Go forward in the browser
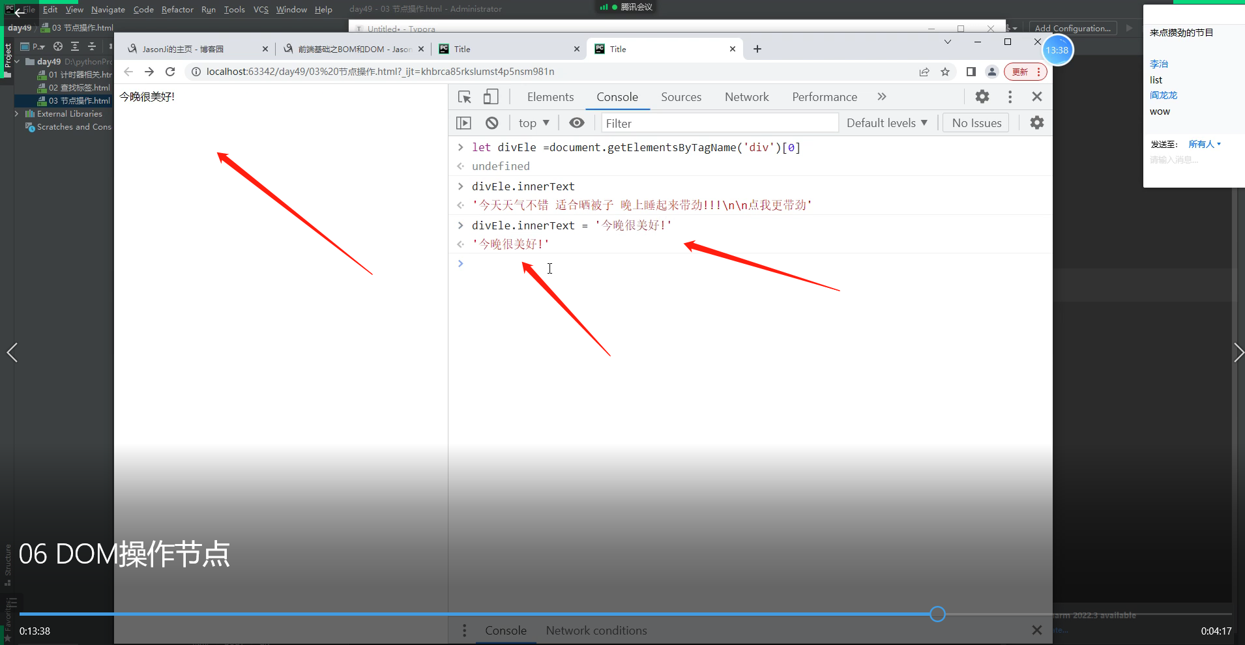This screenshot has height=645, width=1245. pyautogui.click(x=149, y=72)
